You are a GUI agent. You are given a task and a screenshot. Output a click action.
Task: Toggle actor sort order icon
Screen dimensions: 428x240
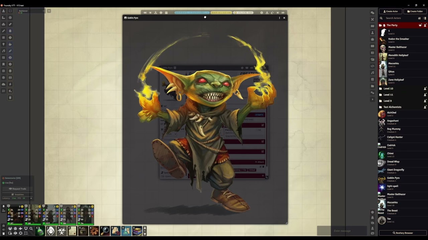[x=419, y=18]
